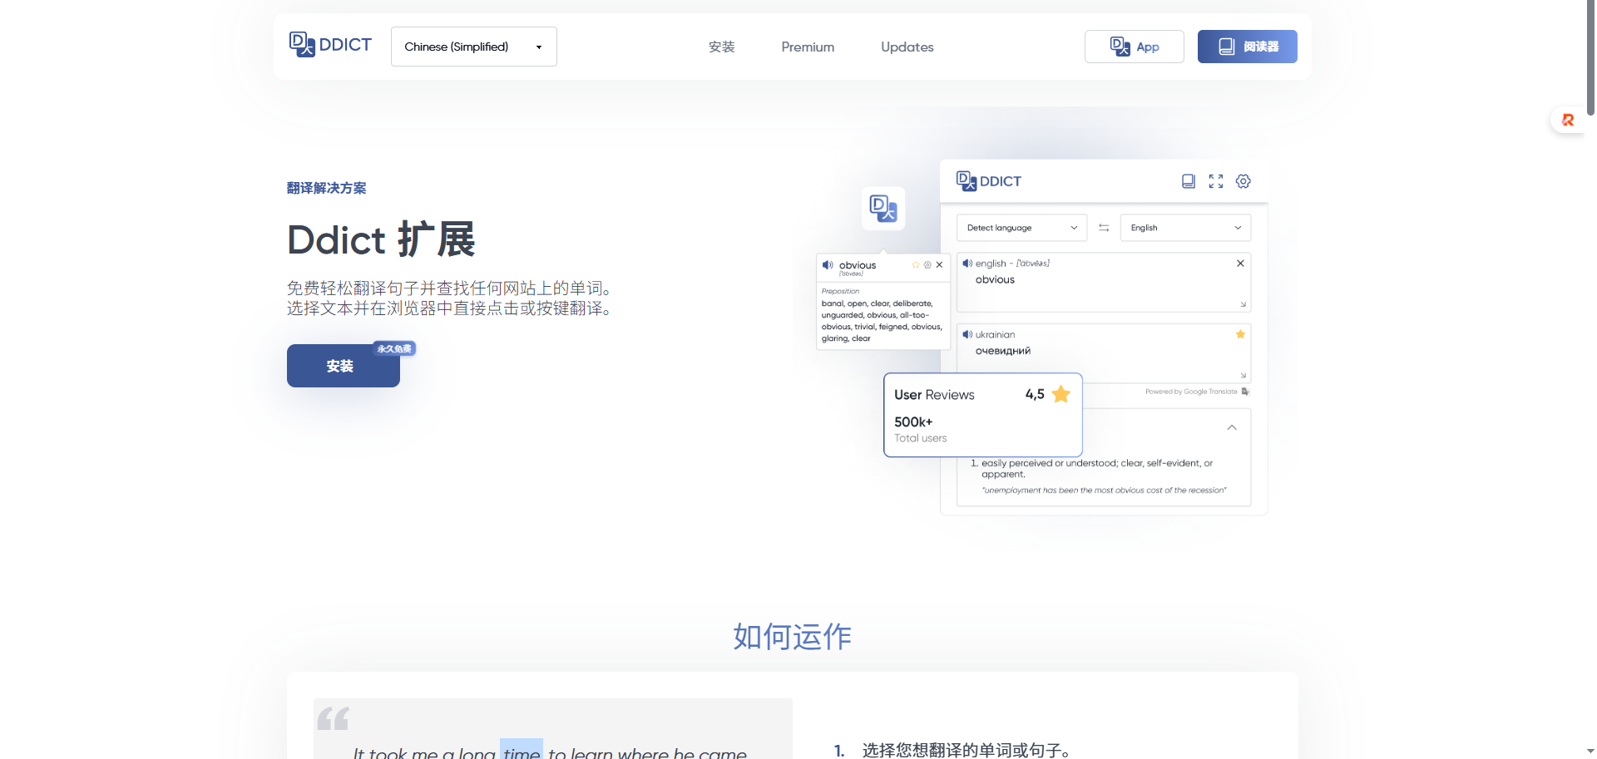Open the Updates navigation item
The height and width of the screenshot is (759, 1597).
click(907, 47)
